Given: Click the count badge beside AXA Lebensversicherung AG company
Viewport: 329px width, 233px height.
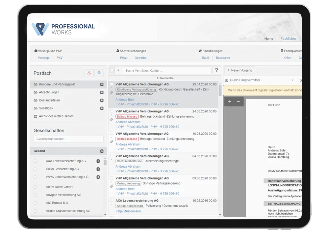Looking at the screenshot, I should click(x=98, y=161).
